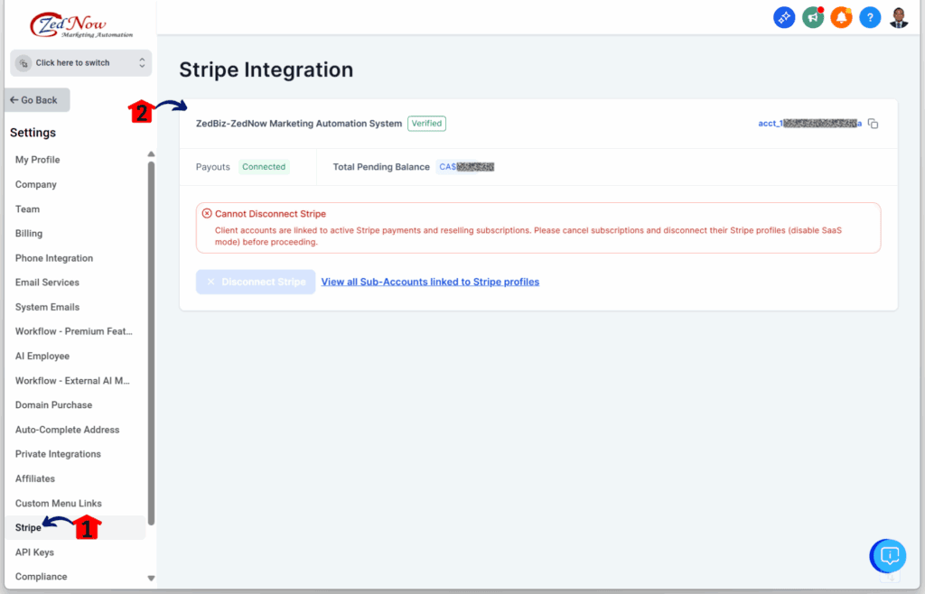Click the Go Back button
The image size is (925, 594).
pyautogui.click(x=37, y=100)
